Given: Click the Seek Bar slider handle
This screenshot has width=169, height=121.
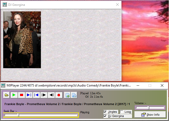Looking at the screenshot, I should pyautogui.click(x=18, y=115).
